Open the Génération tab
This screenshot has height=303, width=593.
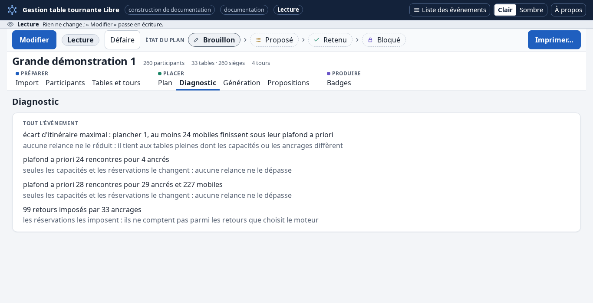click(x=242, y=83)
